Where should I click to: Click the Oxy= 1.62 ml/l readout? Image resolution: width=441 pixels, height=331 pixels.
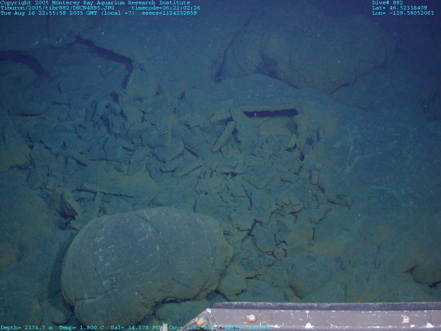pyautogui.click(x=193, y=328)
